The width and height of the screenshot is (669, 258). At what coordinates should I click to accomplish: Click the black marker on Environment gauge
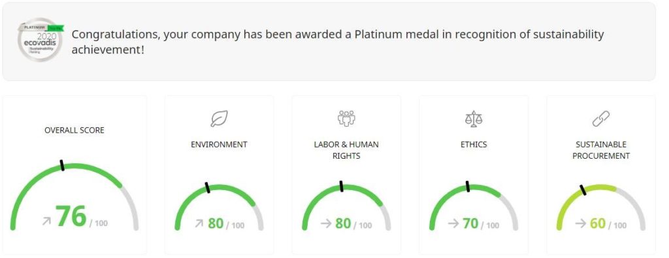pos(207,187)
